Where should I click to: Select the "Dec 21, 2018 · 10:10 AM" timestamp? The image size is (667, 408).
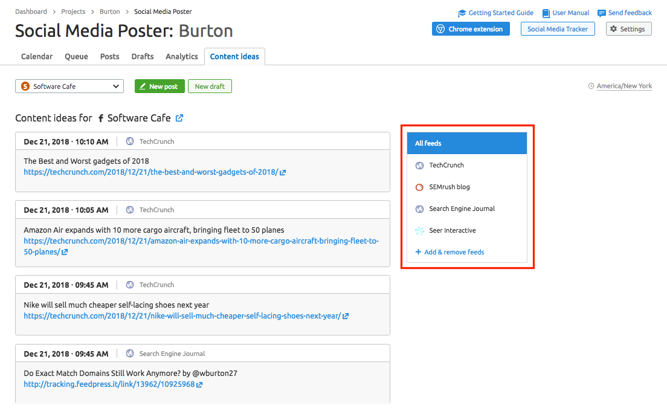(x=66, y=141)
